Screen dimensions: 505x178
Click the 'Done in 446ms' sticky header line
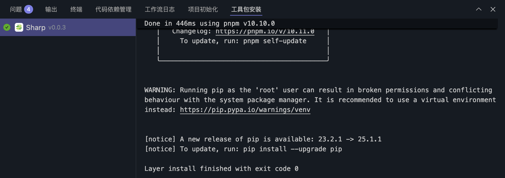click(210, 23)
